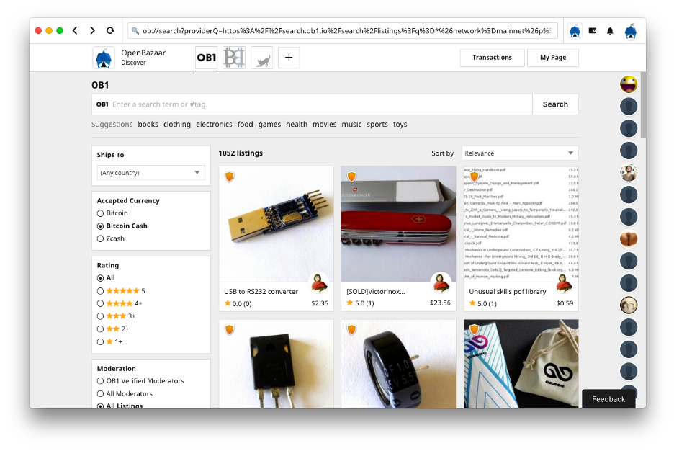Open the Victorinox knife listing image
Screen dimensions: 674x451
coord(398,225)
